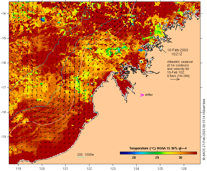This screenshot has width=207, height=171.
Task: Click the dark red end of the temperature colorbar
Action: (194, 153)
